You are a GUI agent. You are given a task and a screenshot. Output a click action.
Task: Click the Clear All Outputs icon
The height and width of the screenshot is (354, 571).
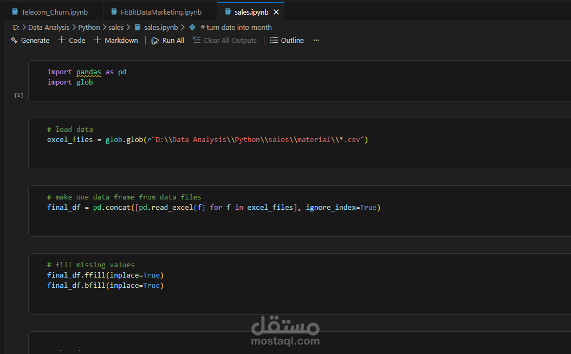(196, 40)
